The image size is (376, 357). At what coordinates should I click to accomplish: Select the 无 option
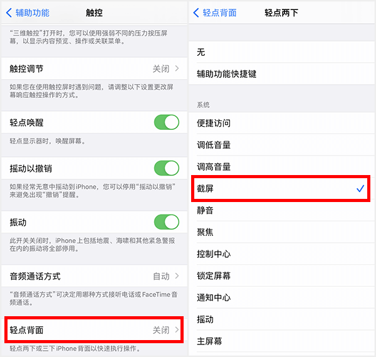point(282,52)
